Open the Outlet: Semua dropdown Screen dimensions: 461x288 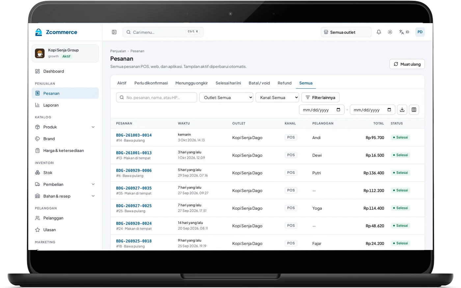coord(226,98)
